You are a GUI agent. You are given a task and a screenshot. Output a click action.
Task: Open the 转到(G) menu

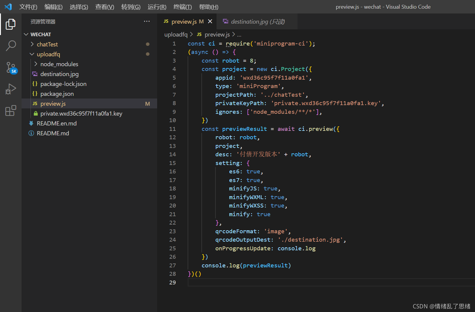[131, 7]
